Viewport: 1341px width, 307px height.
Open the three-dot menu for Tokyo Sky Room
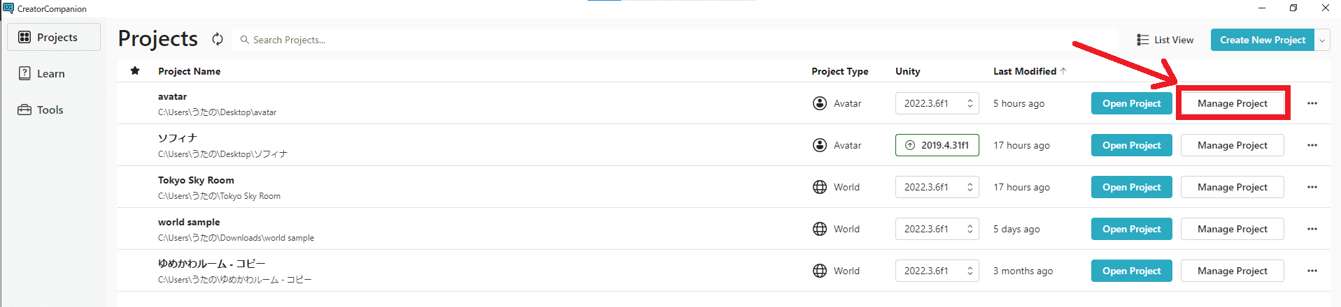[1312, 187]
